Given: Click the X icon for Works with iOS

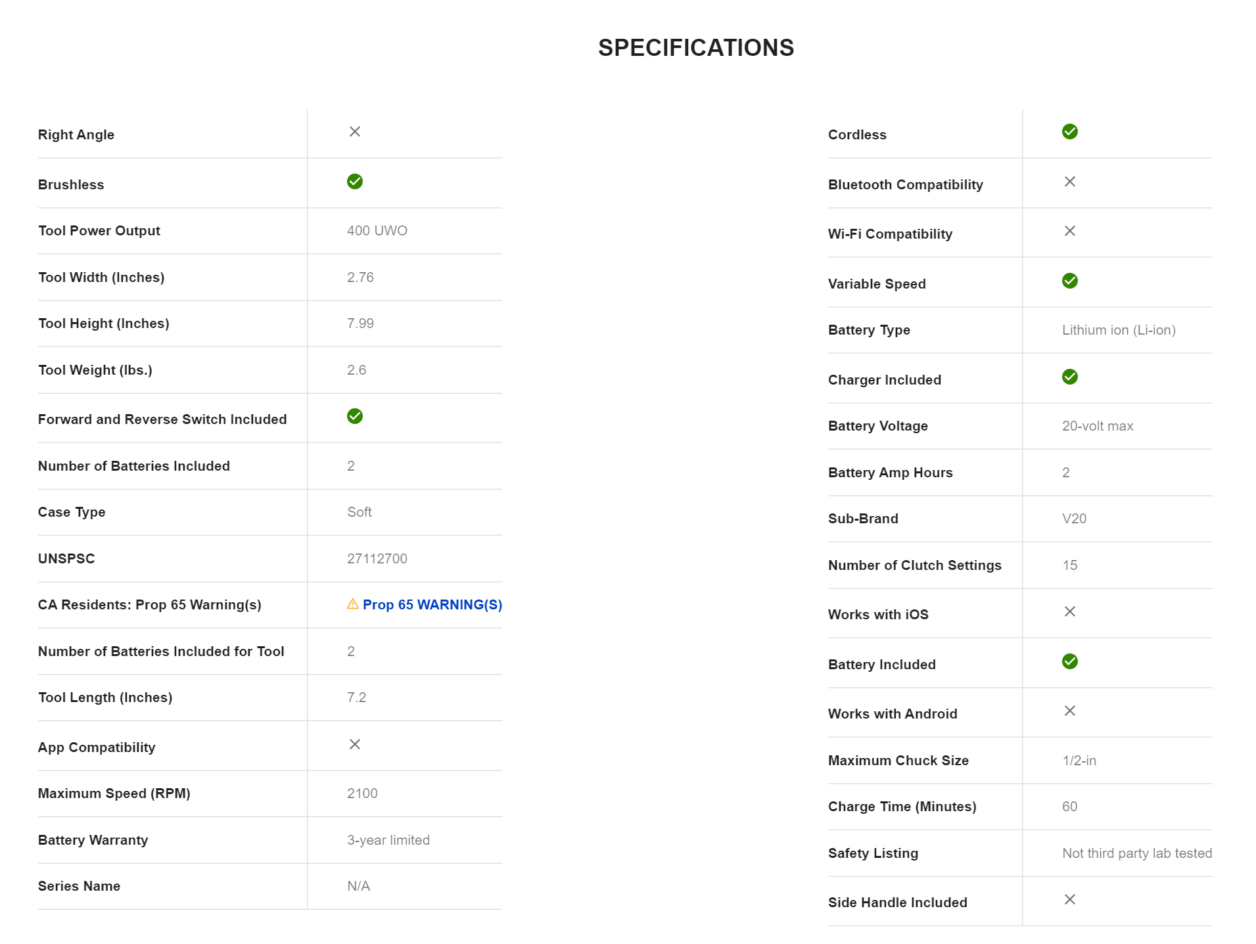Looking at the screenshot, I should [1070, 612].
